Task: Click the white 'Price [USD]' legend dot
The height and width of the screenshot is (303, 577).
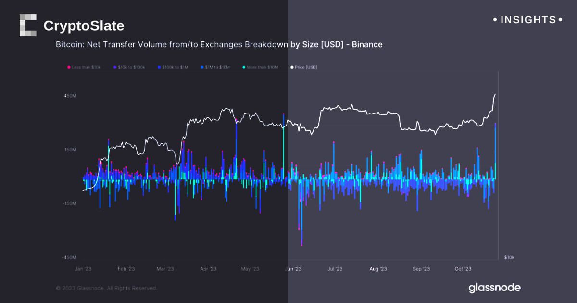Action: 291,67
